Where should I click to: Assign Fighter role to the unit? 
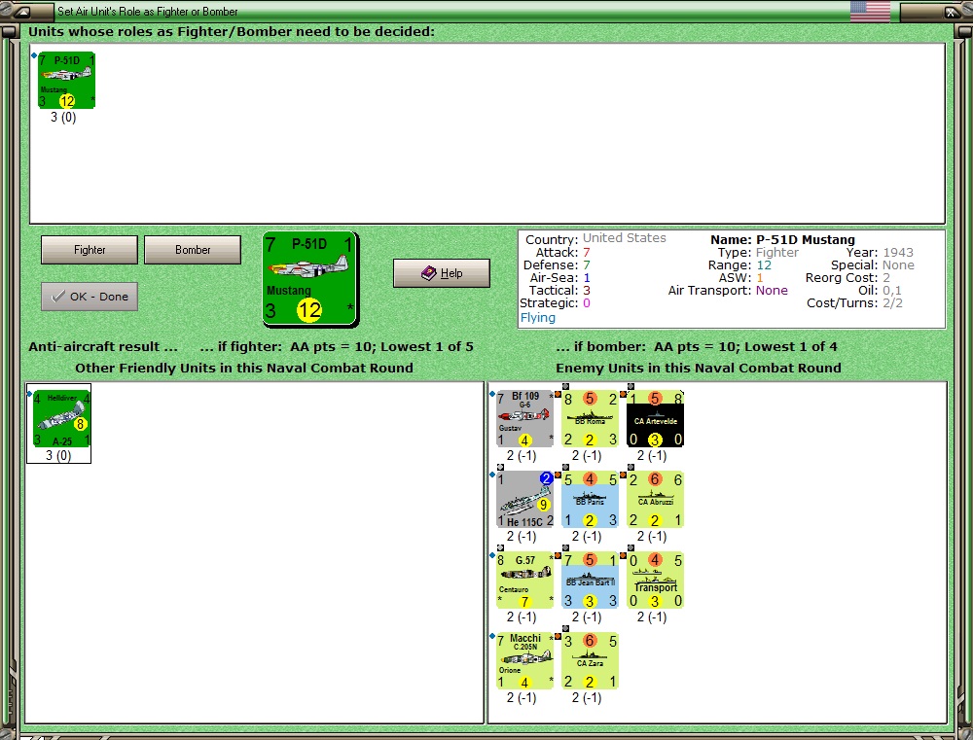tap(90, 249)
